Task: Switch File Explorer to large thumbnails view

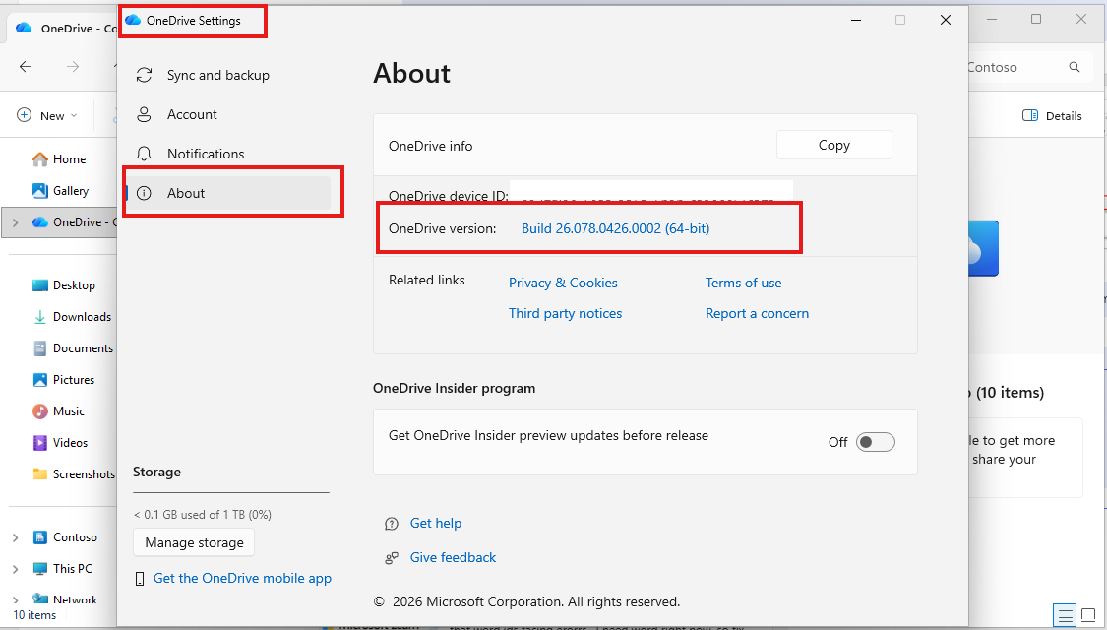Action: [x=1088, y=615]
